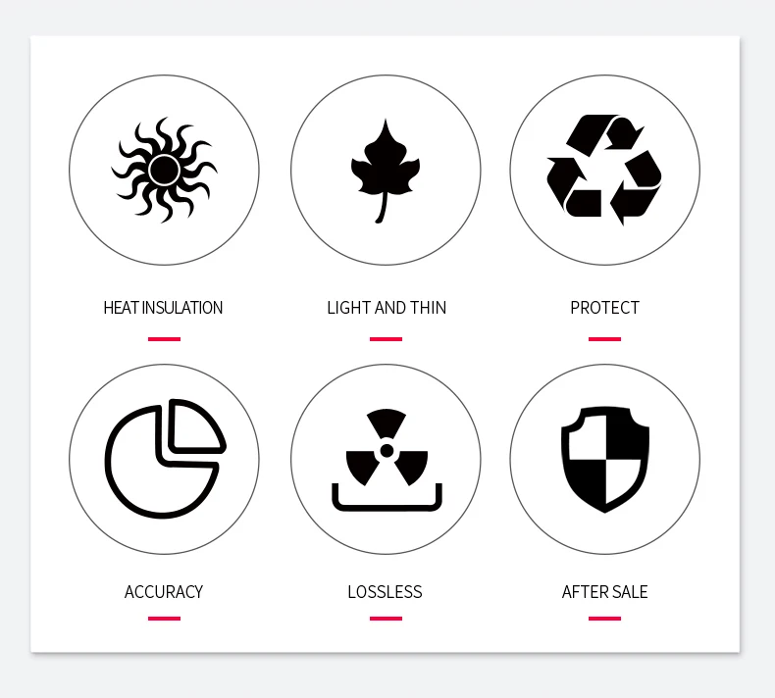Select red underline beneath PROTECT
The width and height of the screenshot is (775, 698).
(x=604, y=339)
